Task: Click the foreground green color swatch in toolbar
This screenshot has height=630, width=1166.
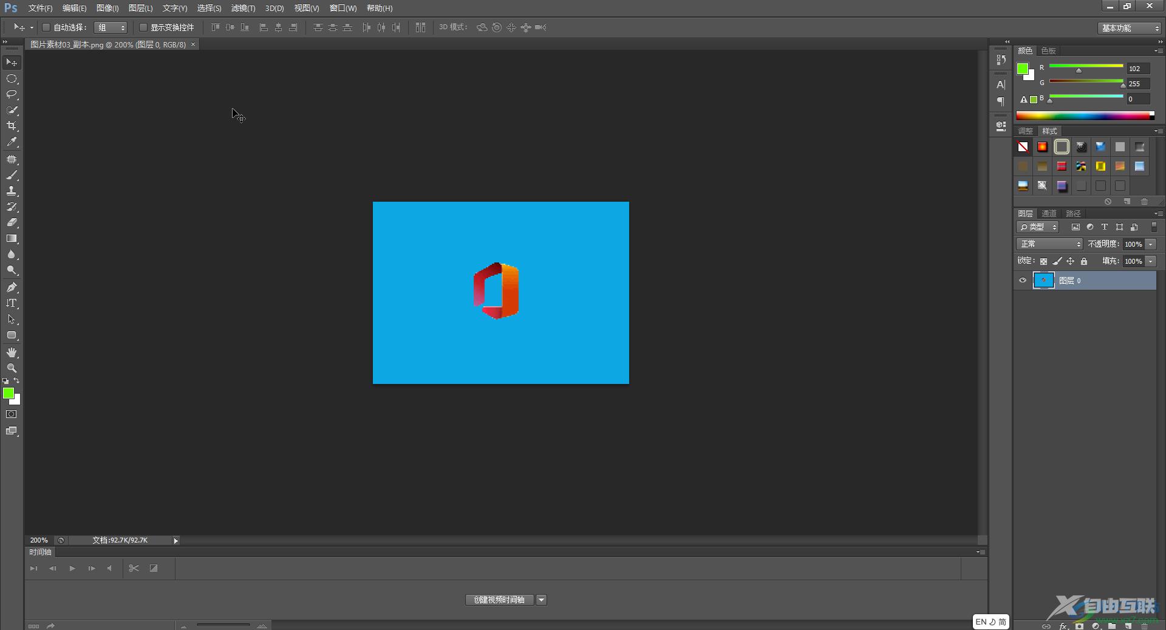Action: pyautogui.click(x=9, y=394)
